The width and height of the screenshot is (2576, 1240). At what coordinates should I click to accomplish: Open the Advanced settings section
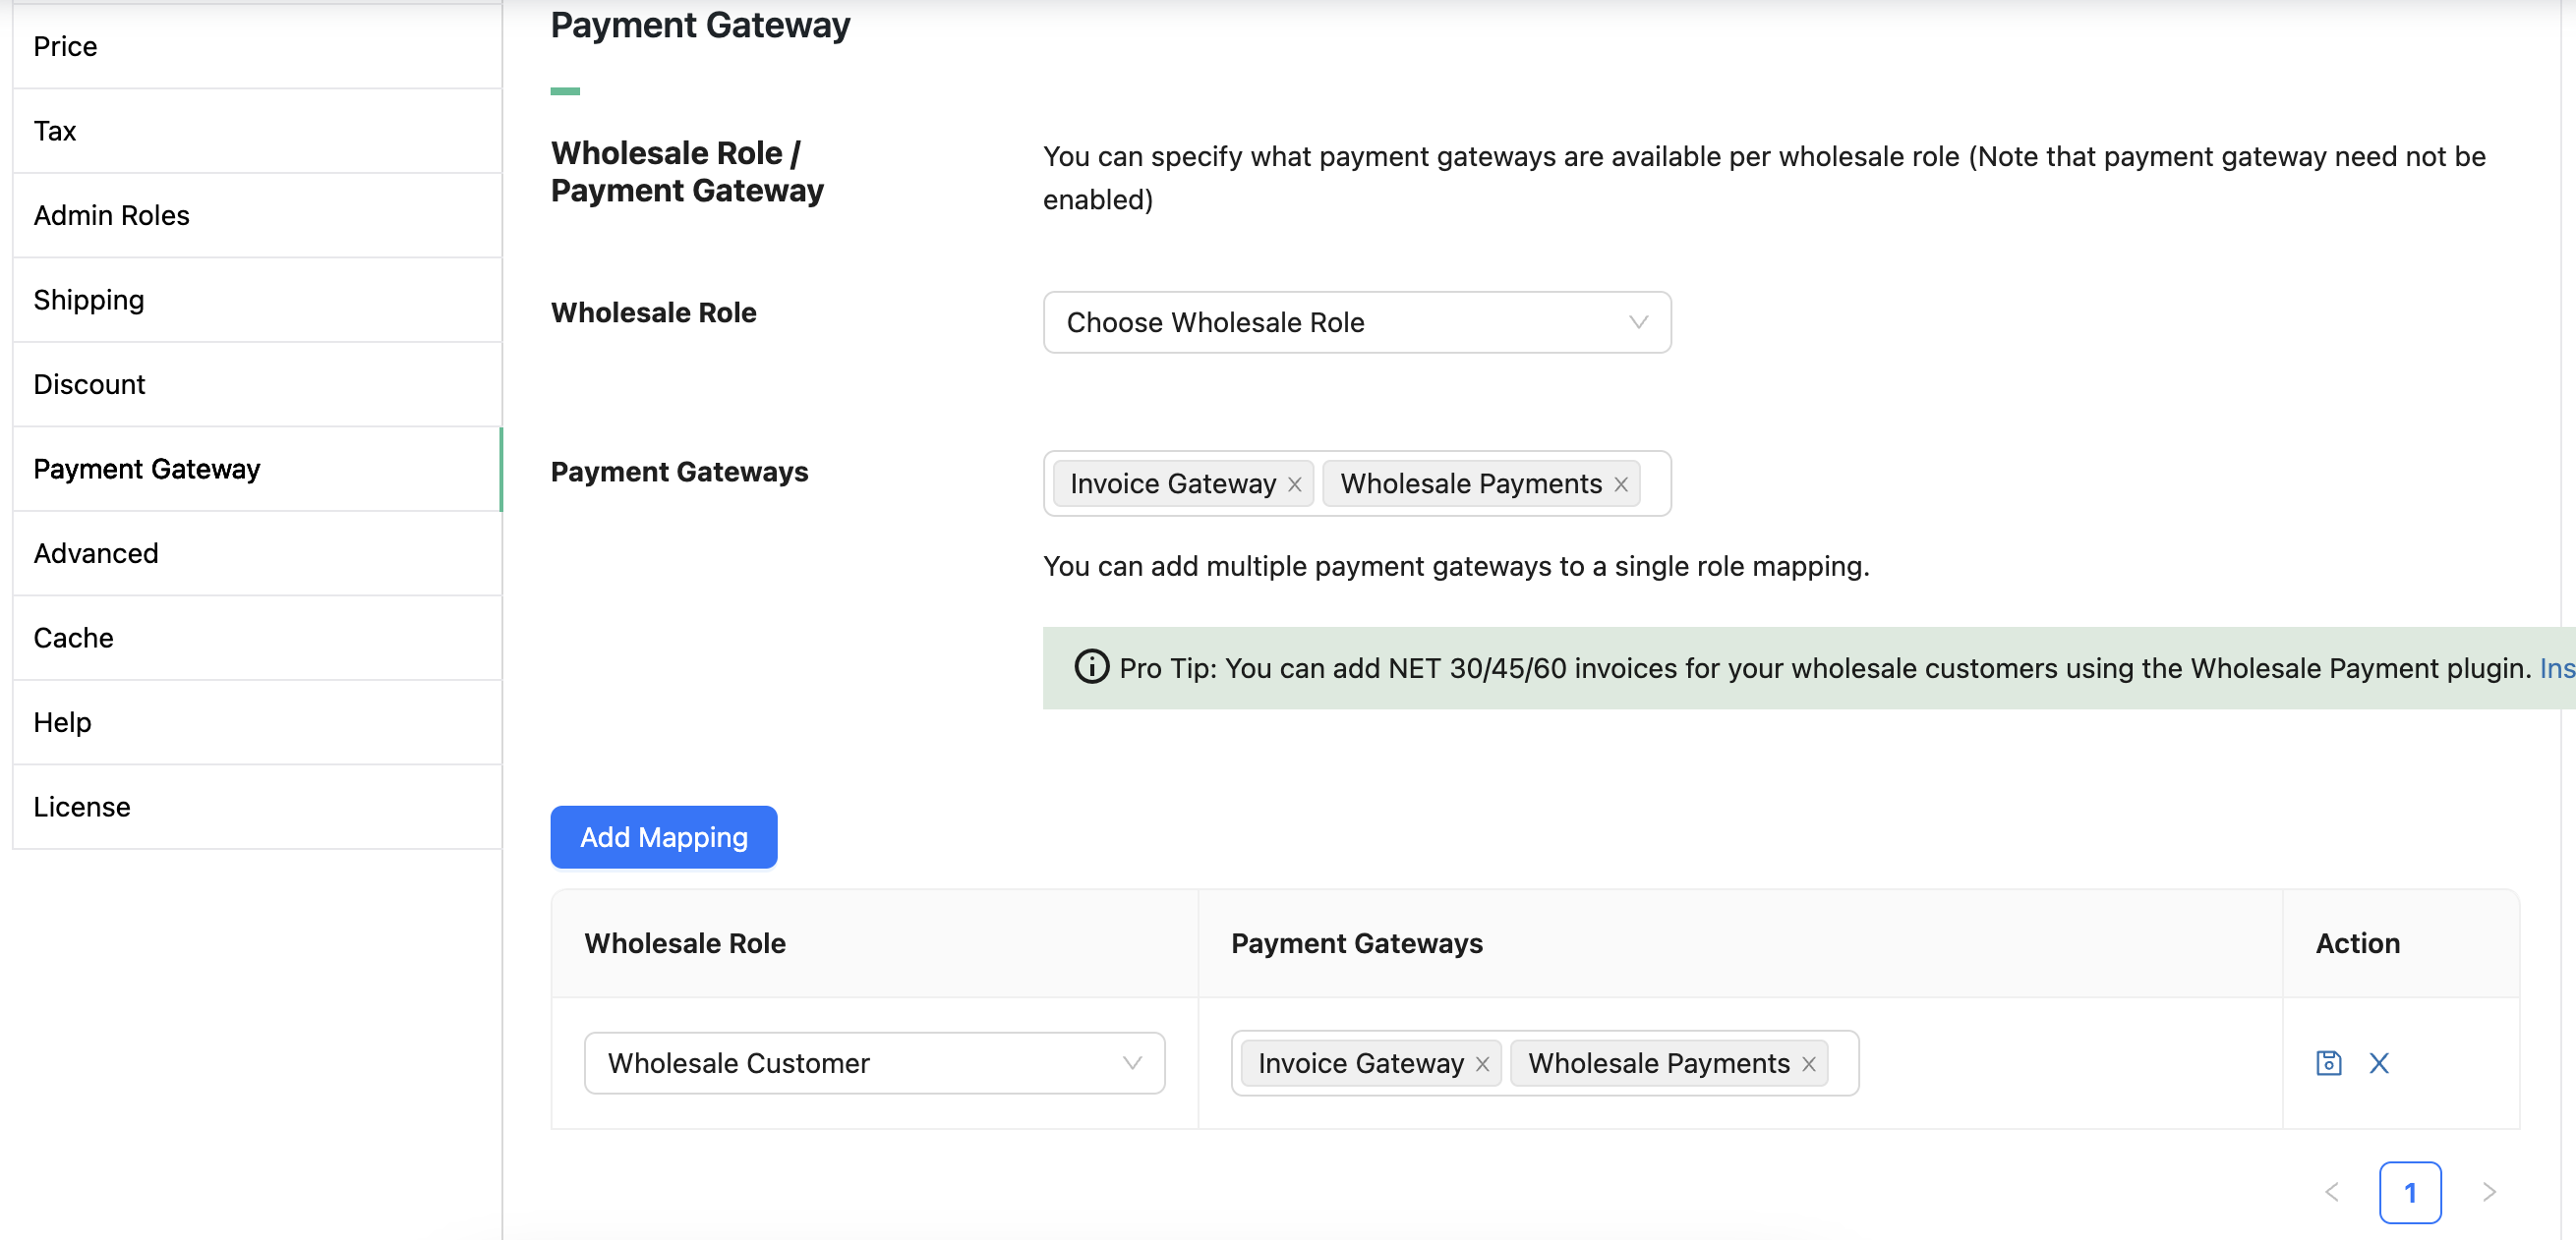(95, 552)
